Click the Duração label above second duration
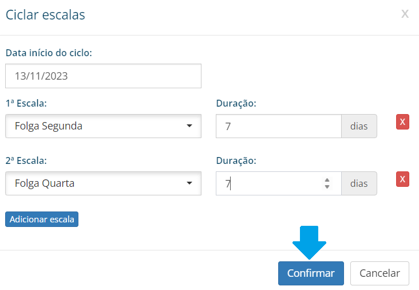The width and height of the screenshot is (419, 290). click(x=236, y=160)
